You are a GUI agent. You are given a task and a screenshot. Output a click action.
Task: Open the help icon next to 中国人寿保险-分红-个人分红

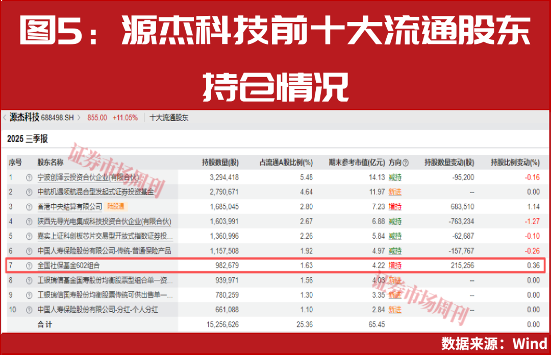(29, 310)
